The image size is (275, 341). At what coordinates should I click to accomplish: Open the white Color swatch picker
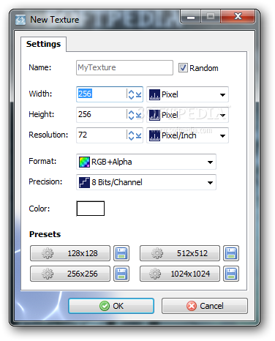91,209
